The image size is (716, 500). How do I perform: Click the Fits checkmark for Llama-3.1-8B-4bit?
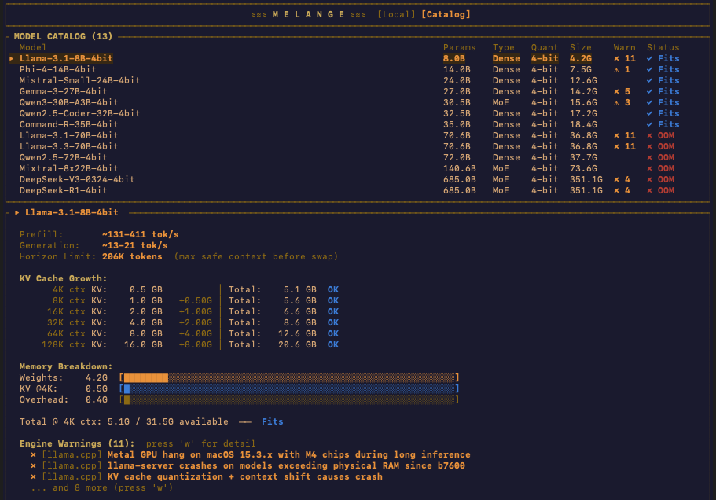(649, 58)
